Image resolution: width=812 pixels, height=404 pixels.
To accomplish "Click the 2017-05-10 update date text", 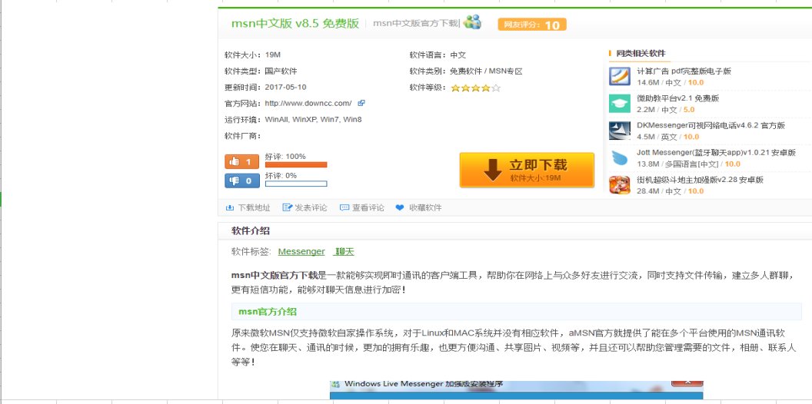I will point(285,88).
